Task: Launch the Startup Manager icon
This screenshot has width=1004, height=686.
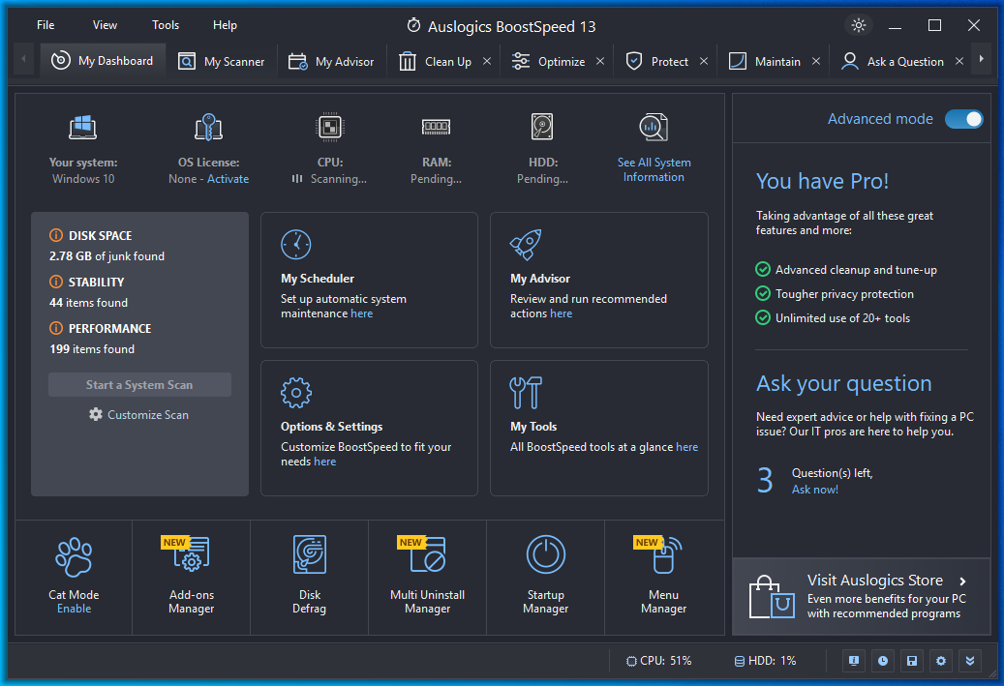Action: pos(545,554)
